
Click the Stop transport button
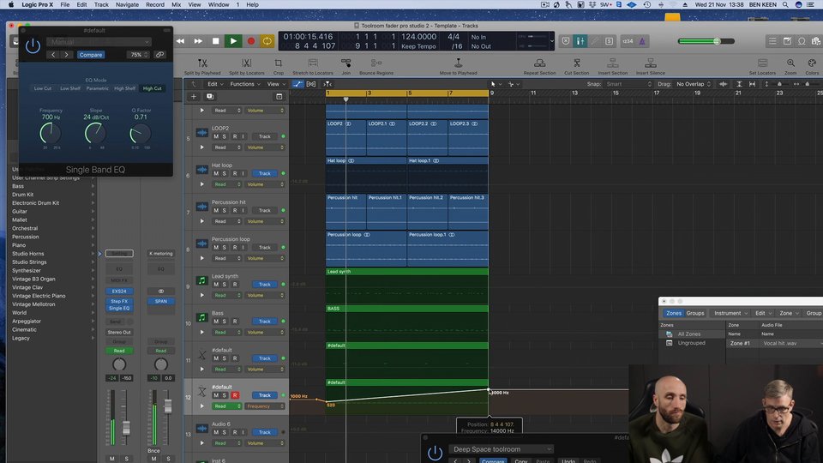(216, 41)
